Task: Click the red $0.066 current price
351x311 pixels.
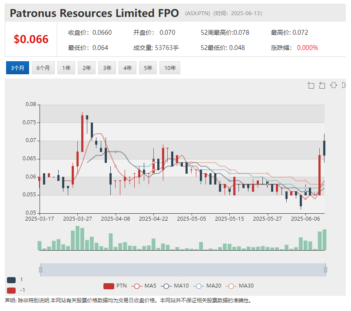Action: click(31, 39)
